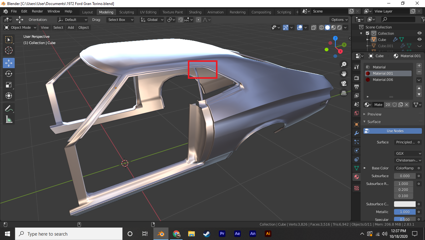
Task: Open the Object Mode dropdown
Action: coord(20,27)
